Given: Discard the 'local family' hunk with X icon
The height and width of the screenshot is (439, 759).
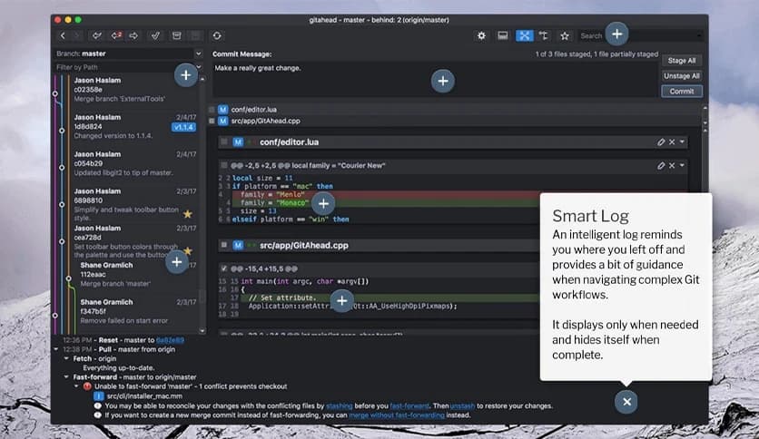Looking at the screenshot, I should 672,165.
